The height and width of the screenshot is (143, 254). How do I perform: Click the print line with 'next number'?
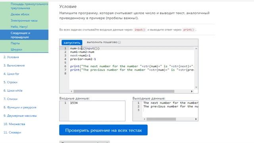coord(132,66)
